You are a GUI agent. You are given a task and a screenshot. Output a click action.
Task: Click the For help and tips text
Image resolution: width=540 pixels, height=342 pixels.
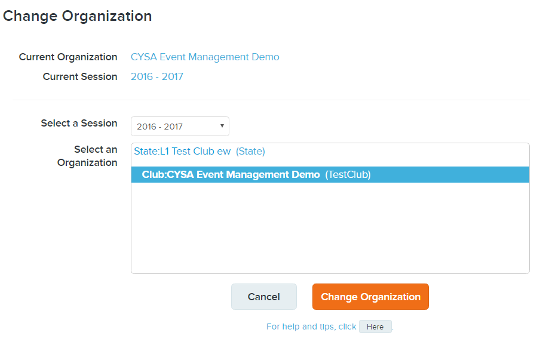click(x=311, y=326)
